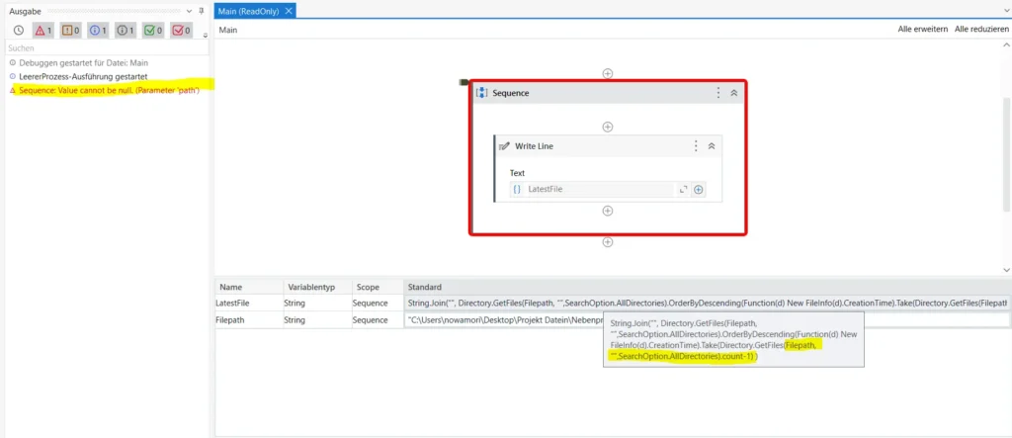Add activity via plus below Write Line
1012x438 pixels.
[608, 211]
